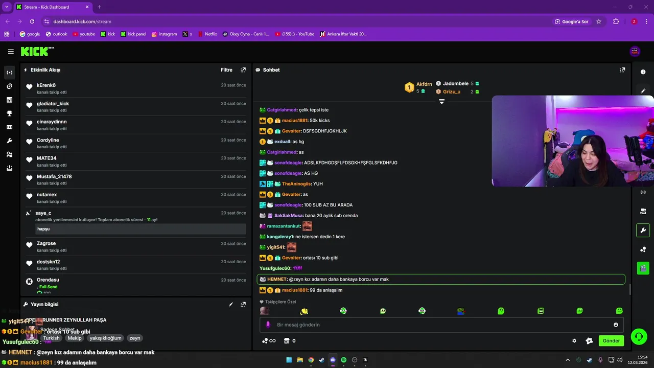
Task: Send the message with Gönder button
Action: click(611, 341)
